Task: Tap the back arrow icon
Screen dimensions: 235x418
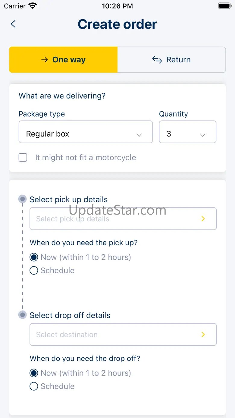Action: pyautogui.click(x=13, y=24)
